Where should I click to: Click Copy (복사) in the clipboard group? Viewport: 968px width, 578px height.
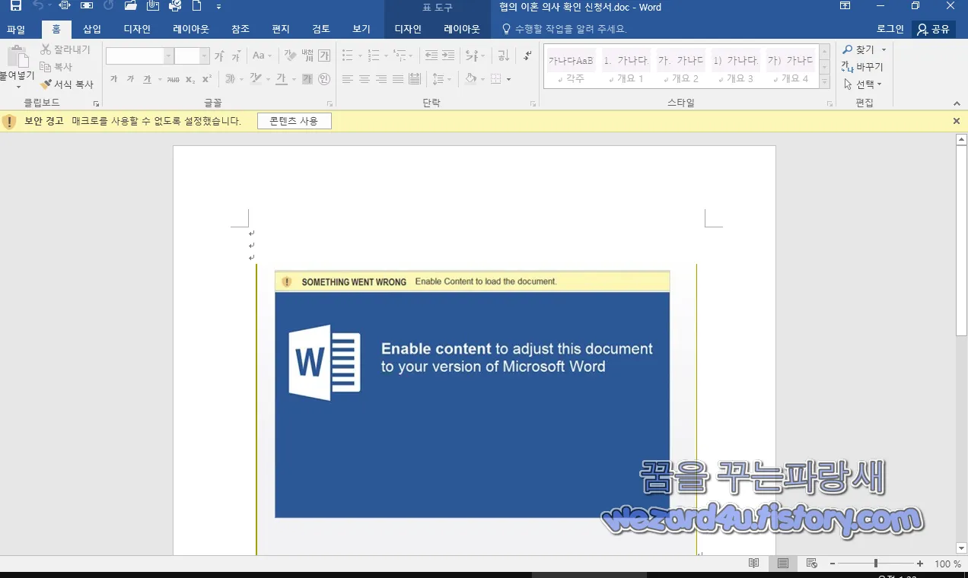[x=56, y=67]
